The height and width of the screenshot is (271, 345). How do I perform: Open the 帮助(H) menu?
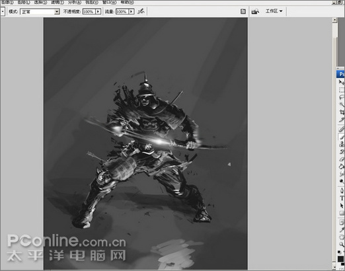(127, 3)
